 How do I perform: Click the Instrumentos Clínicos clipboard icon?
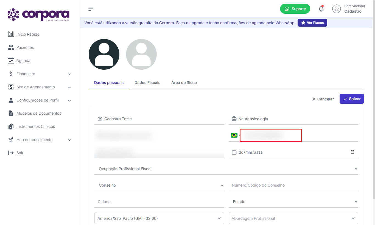pos(11,126)
